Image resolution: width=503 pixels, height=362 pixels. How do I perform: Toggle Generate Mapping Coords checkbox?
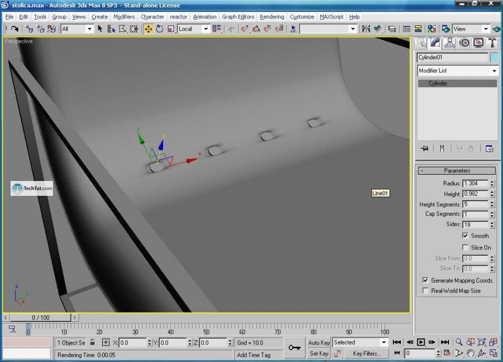(425, 280)
